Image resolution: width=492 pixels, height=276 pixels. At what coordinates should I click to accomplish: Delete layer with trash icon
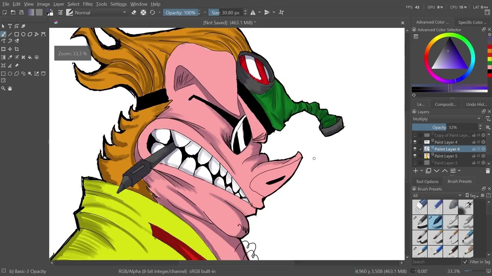488,171
